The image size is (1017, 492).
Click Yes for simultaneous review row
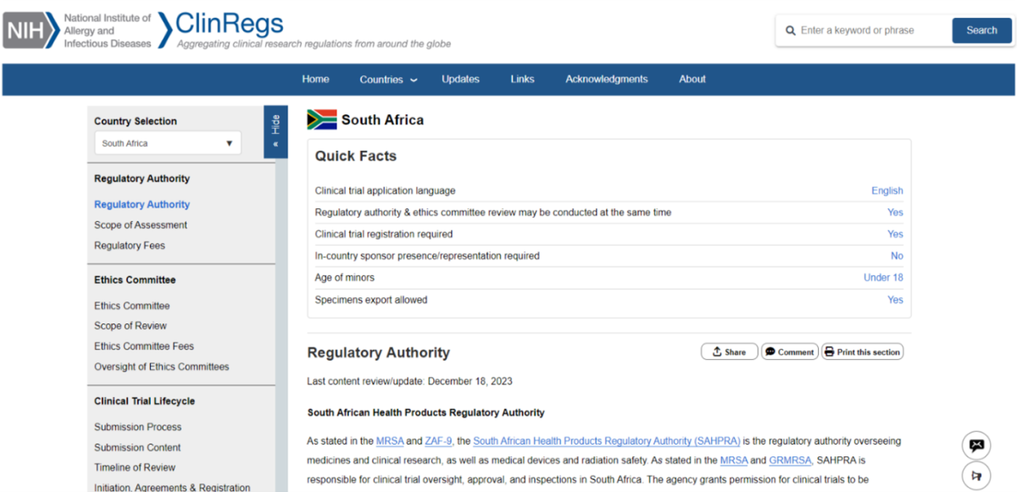point(895,213)
